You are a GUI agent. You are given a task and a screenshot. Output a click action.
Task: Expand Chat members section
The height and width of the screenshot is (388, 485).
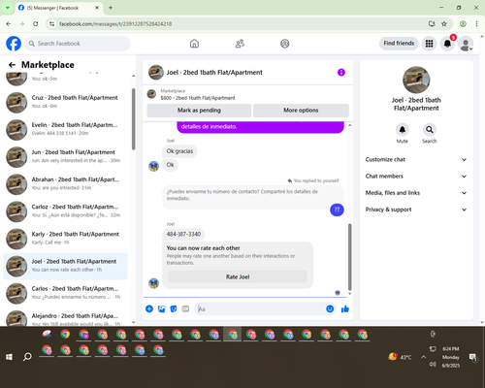point(416,177)
